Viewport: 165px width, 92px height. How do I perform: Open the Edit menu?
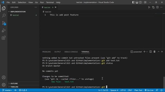(x=14, y=2)
